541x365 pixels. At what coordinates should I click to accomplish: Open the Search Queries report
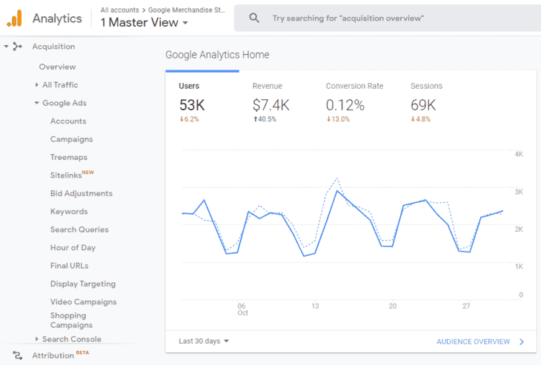pos(79,230)
